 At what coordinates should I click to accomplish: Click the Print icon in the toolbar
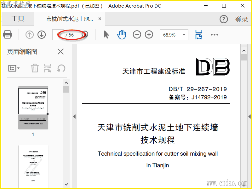coord(7,34)
